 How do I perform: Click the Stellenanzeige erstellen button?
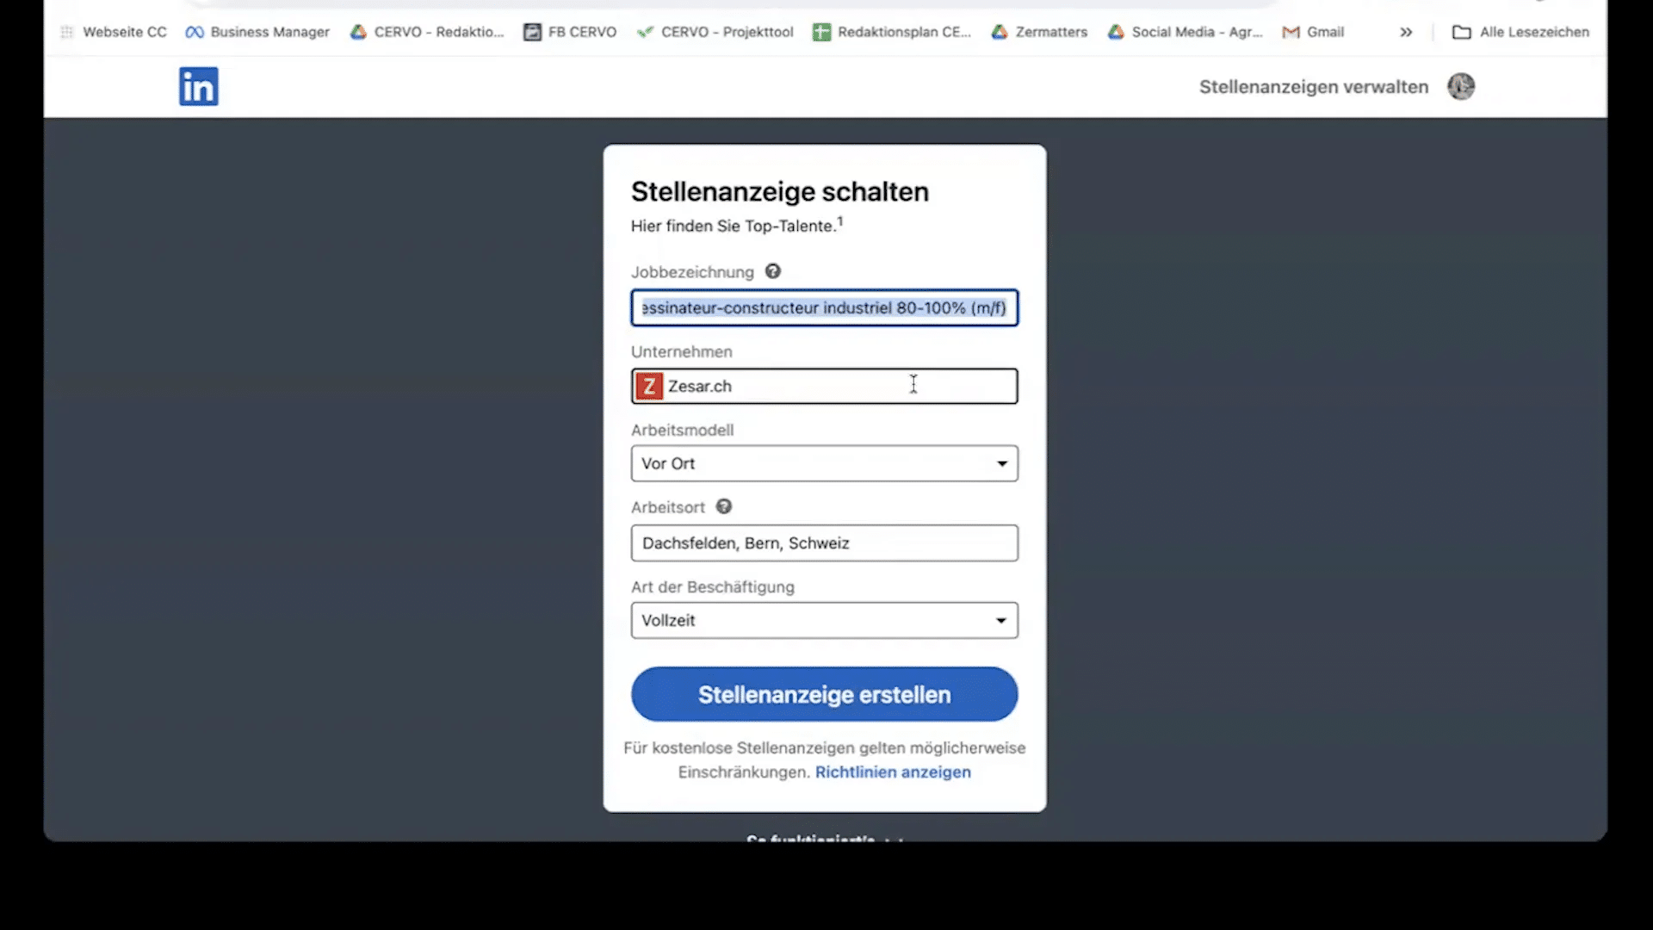point(823,694)
